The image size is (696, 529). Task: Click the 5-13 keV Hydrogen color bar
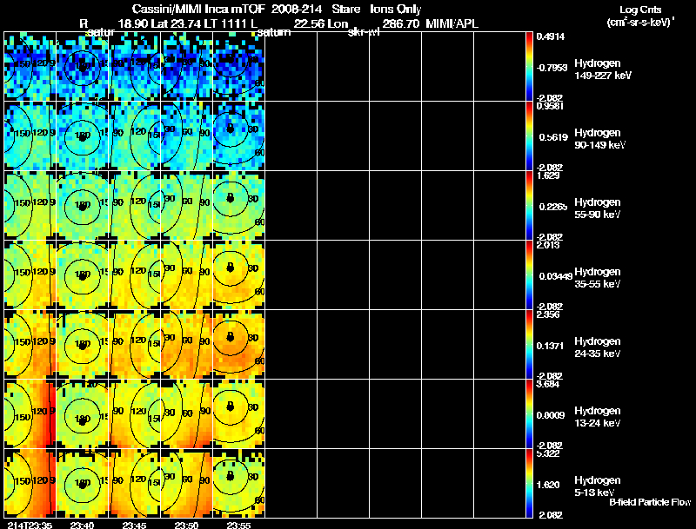coord(530,484)
